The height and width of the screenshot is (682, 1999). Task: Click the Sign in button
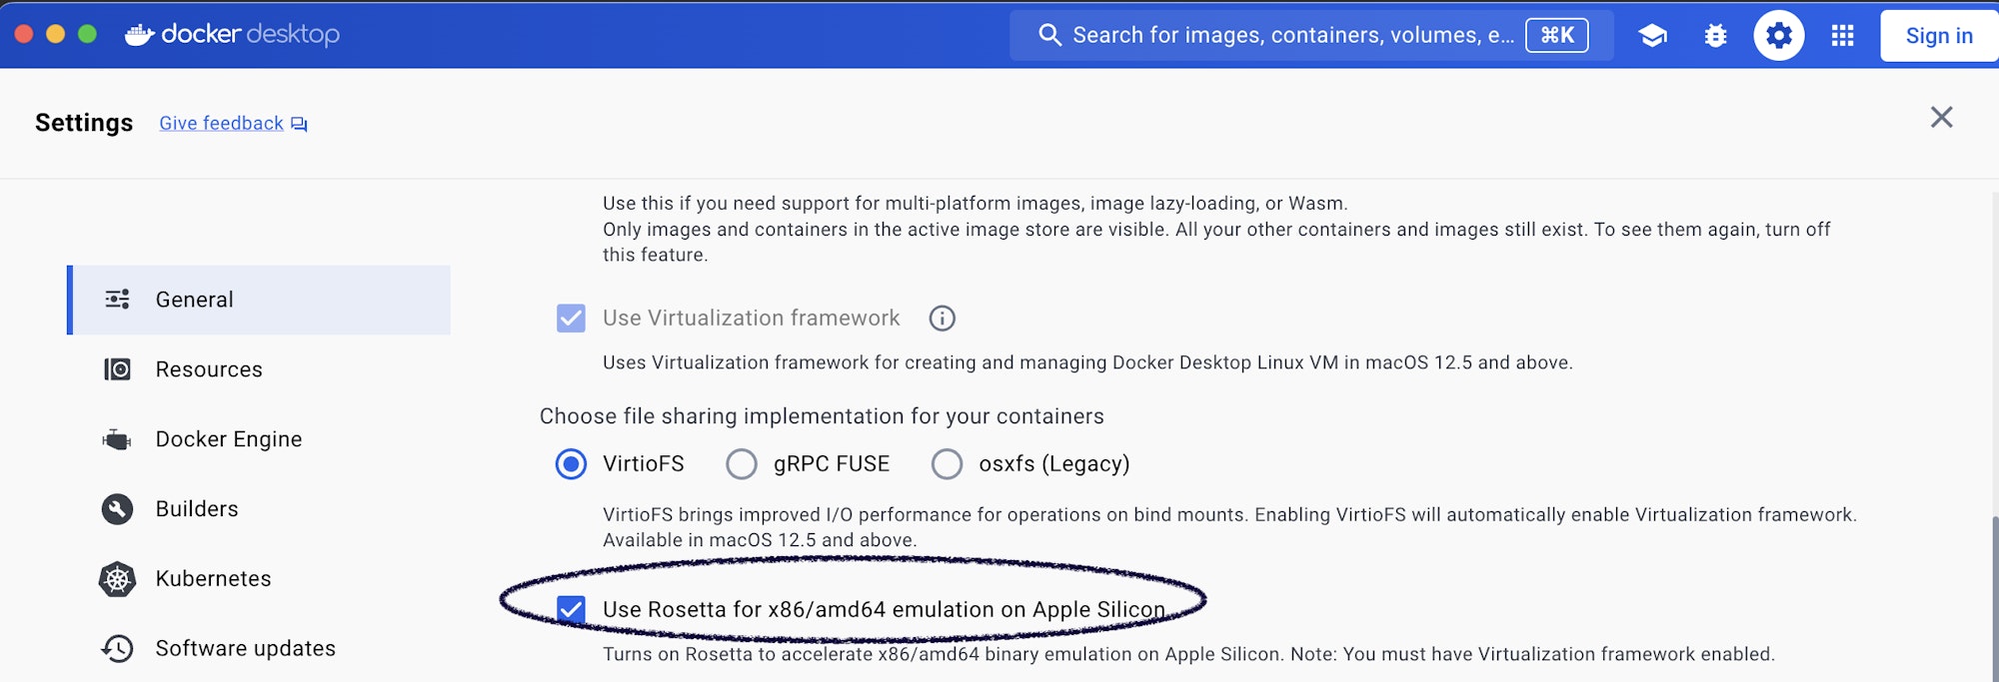[x=1939, y=36]
